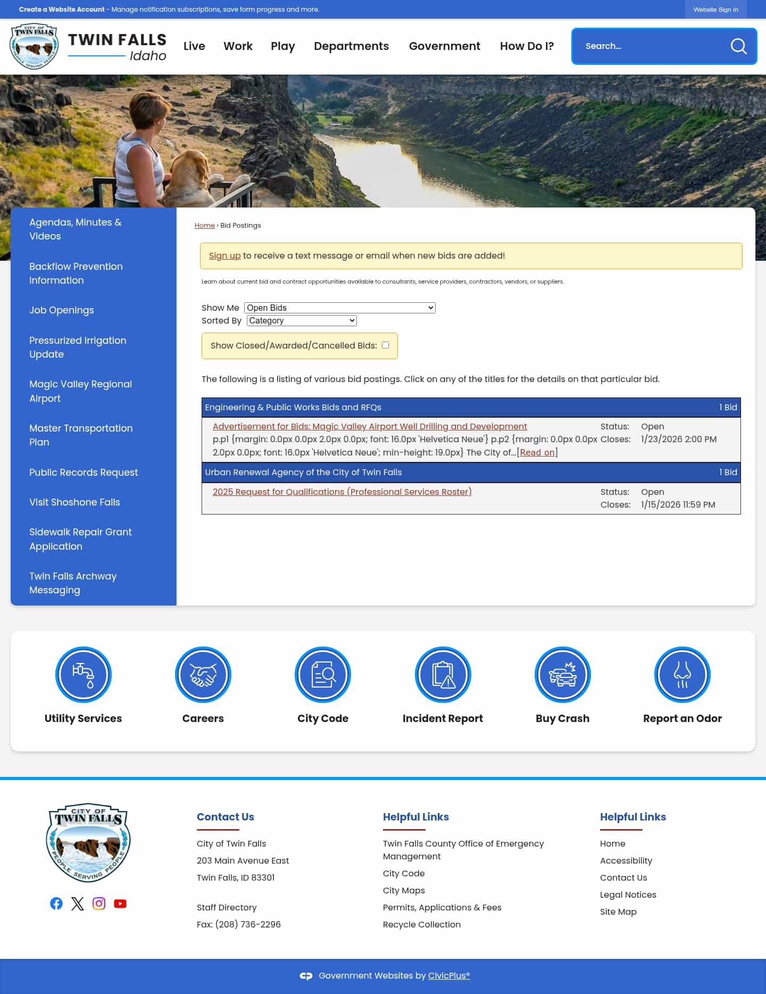
Task: Visit the city's Facebook page icon
Action: (x=56, y=904)
